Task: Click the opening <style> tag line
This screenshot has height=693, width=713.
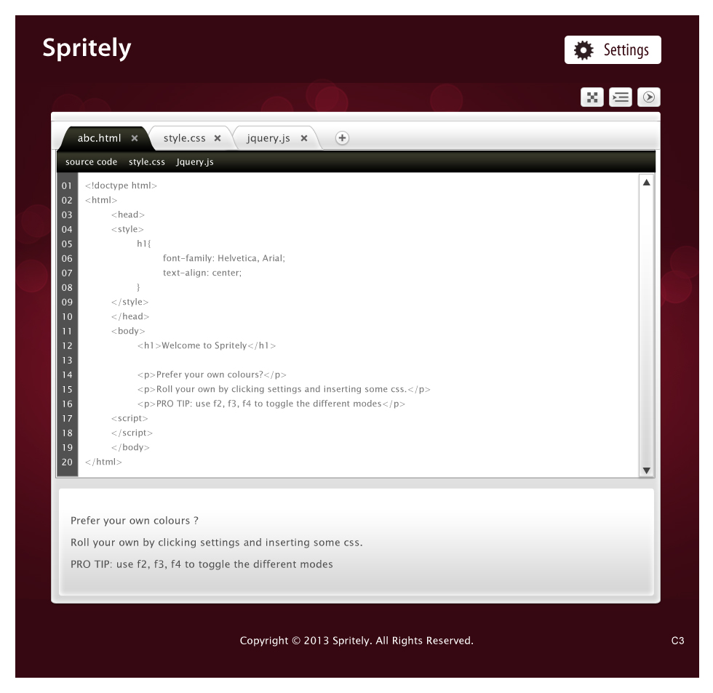Action: pyautogui.click(x=127, y=230)
